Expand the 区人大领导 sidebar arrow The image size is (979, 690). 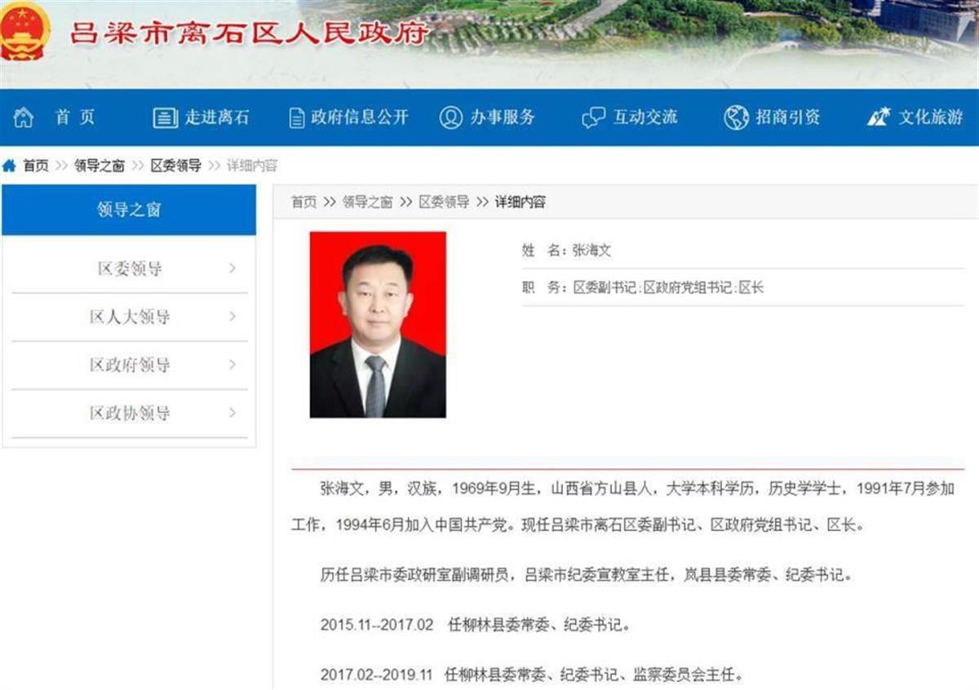point(233,316)
